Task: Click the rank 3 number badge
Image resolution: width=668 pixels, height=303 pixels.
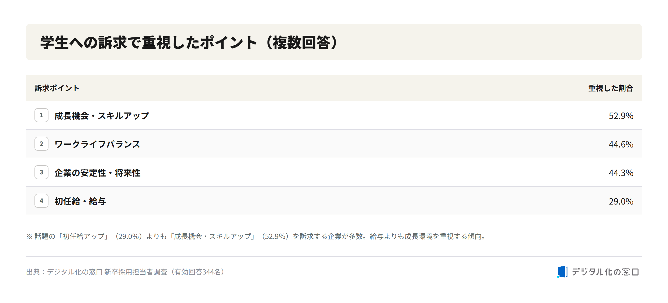Action: [41, 172]
